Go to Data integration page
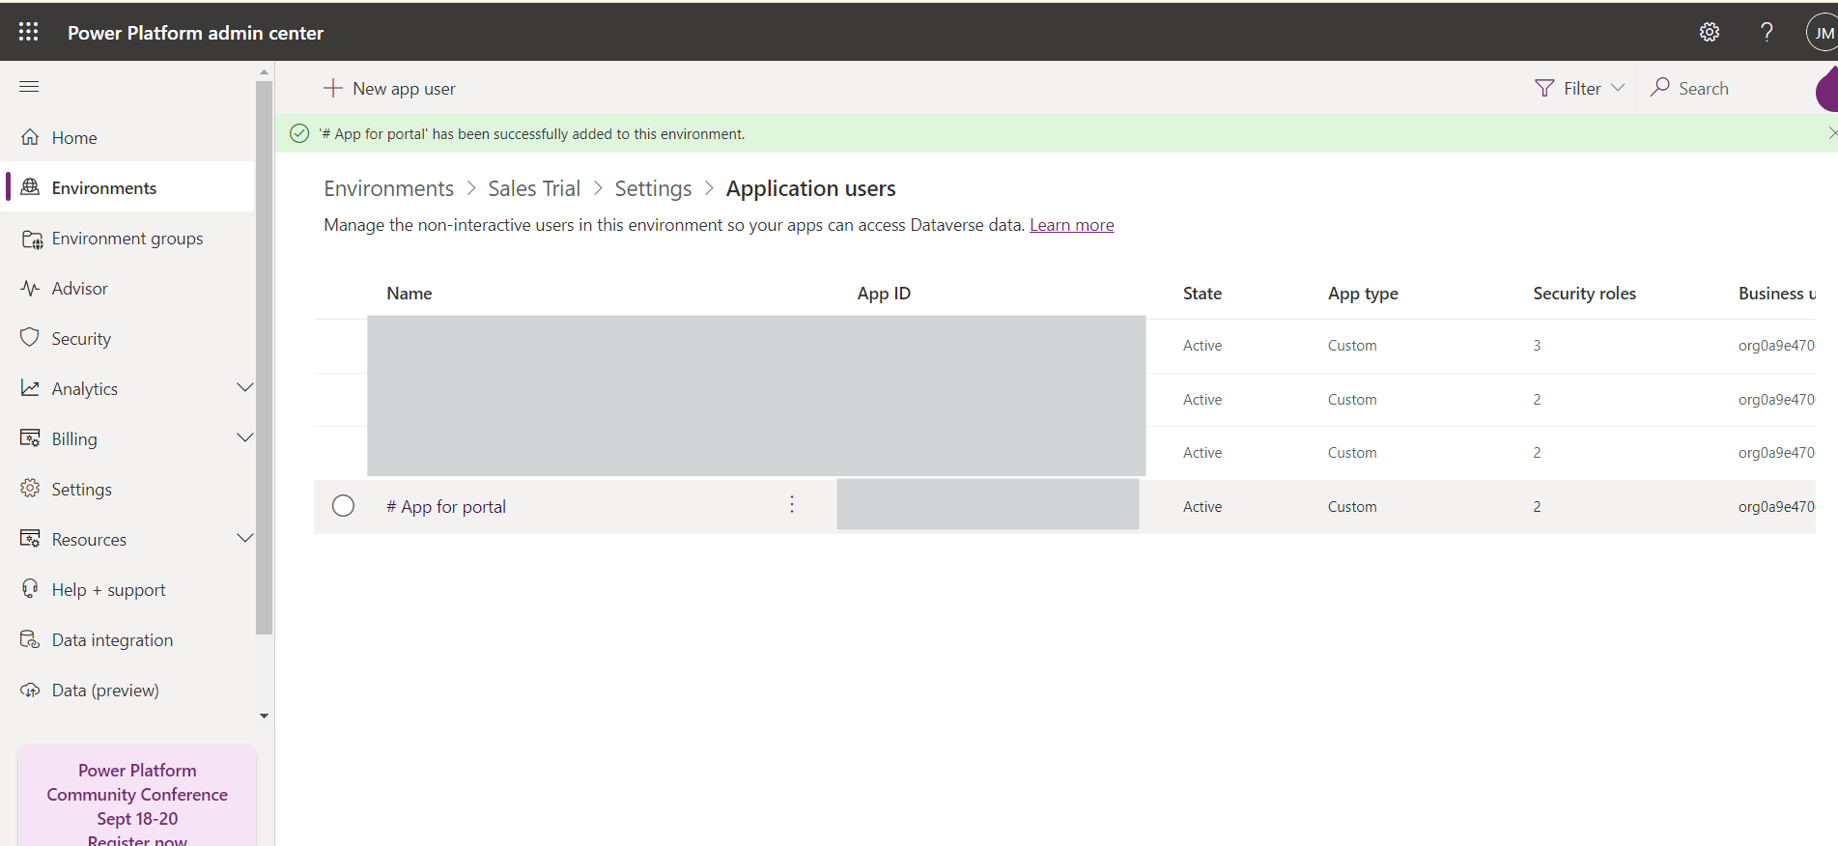 112,640
